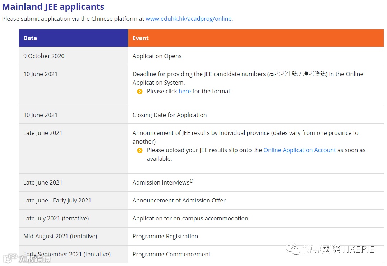Click the 'Programme Registration' event text
The image size is (387, 266).
coord(165,236)
